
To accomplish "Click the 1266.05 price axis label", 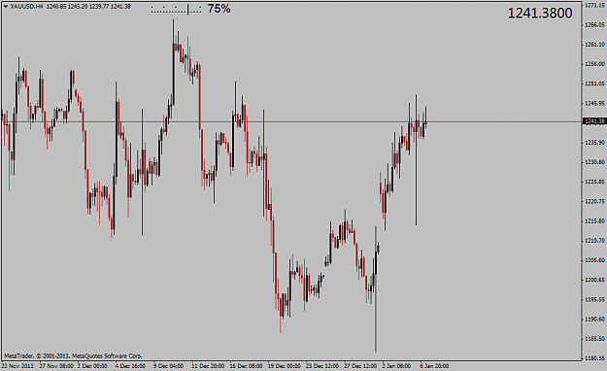I will click(x=595, y=25).
